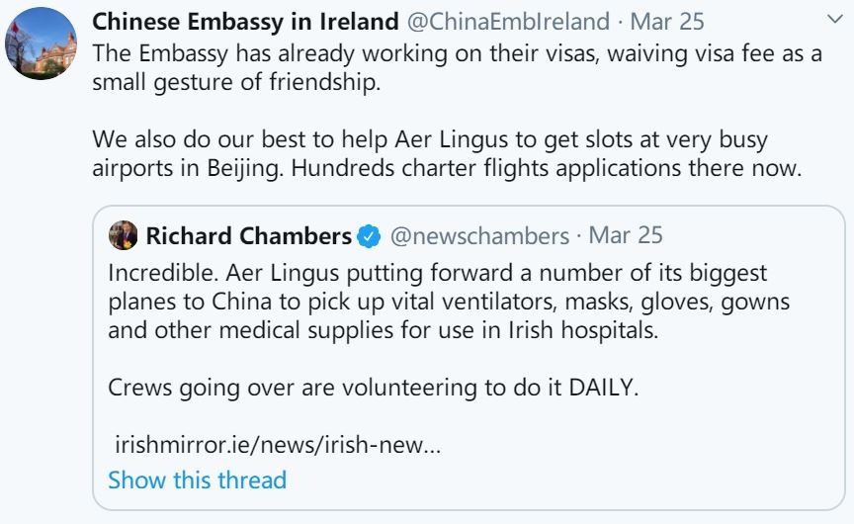The width and height of the screenshot is (854, 524).
Task: Click the quoted tweet's Mar 25 date
Action: tap(626, 236)
